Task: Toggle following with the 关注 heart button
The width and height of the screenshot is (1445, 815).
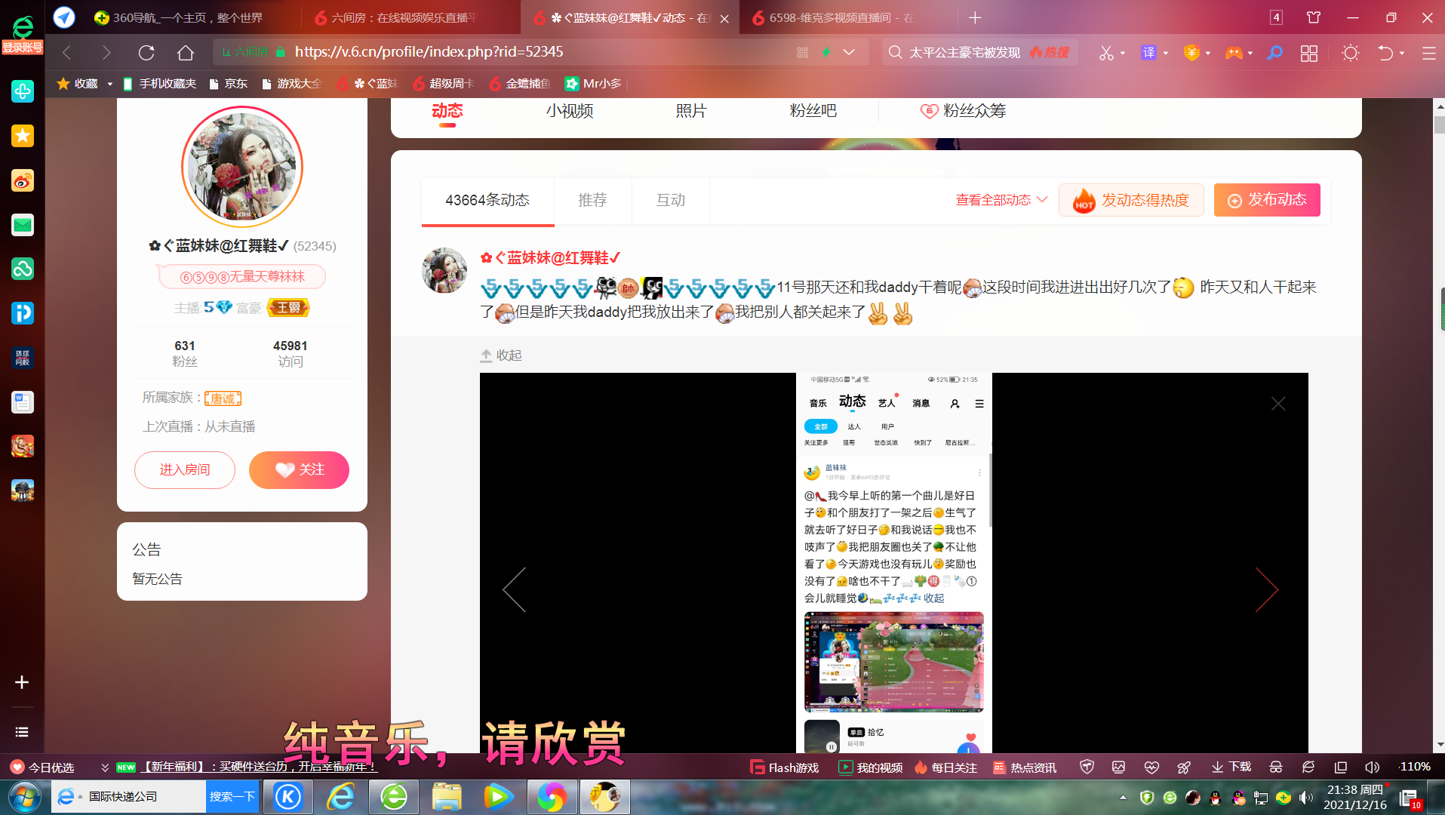Action: (299, 470)
